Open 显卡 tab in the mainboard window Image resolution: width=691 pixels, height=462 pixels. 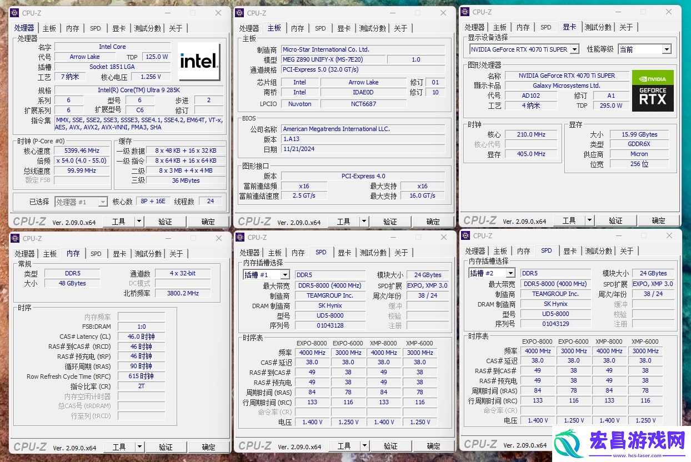point(344,28)
